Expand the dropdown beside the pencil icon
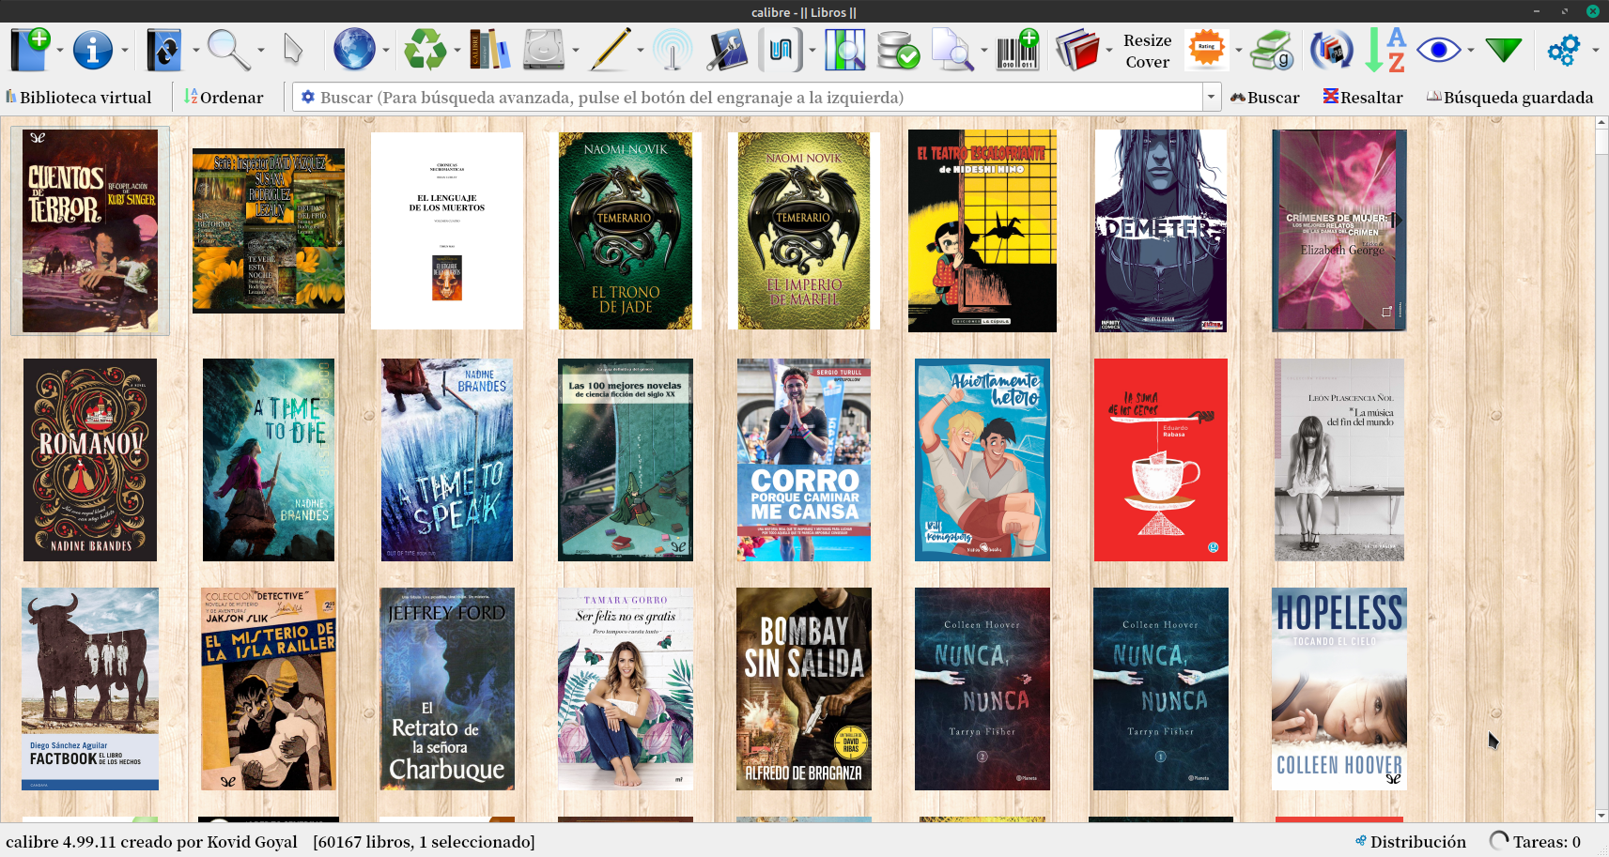The image size is (1609, 857). tap(640, 51)
